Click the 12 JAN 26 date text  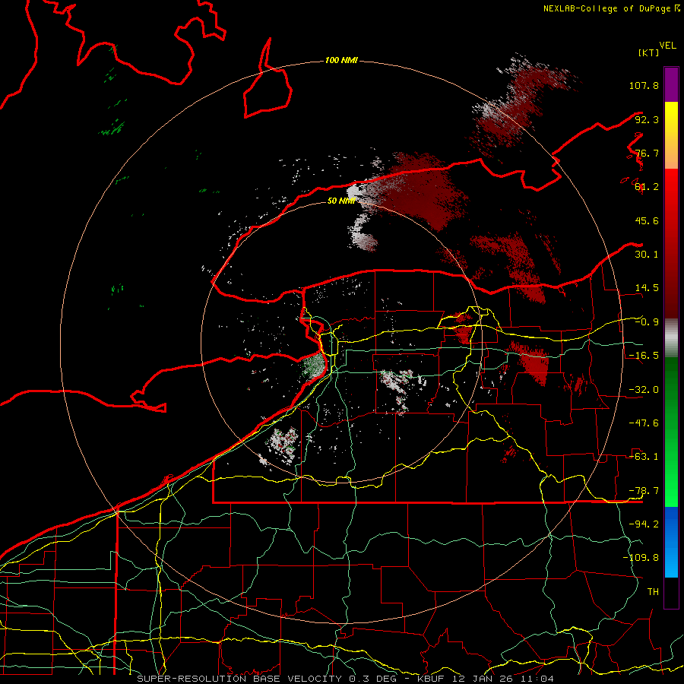(482, 679)
